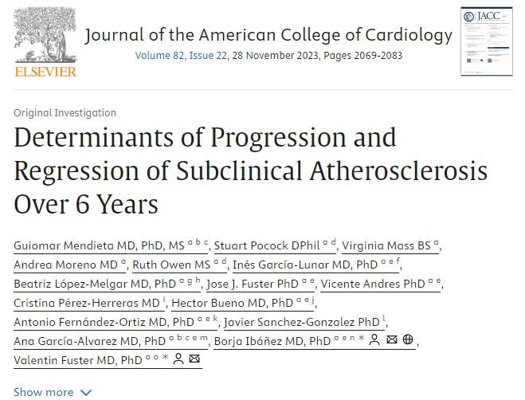Click the email envelope icon for Valentin Fuster
This screenshot has height=400, width=525.
pyautogui.click(x=194, y=360)
